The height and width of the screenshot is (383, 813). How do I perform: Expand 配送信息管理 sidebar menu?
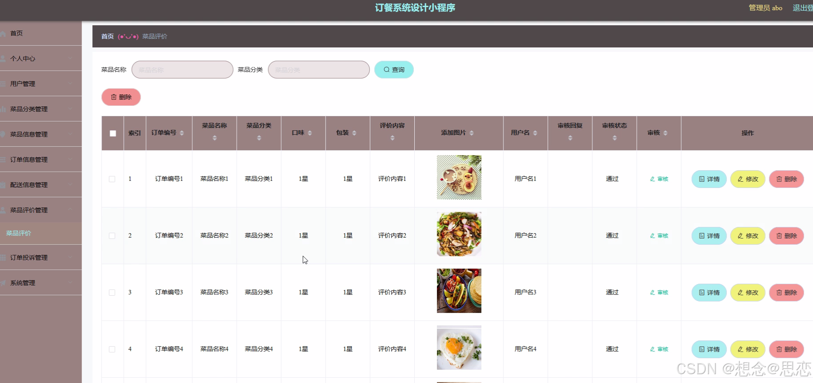[41, 185]
